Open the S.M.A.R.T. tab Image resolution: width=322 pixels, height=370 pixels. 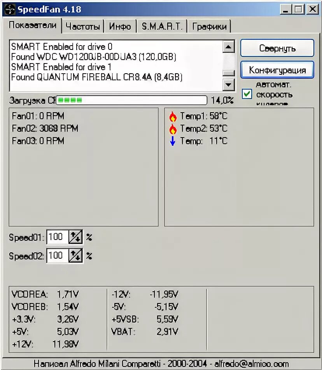(162, 26)
